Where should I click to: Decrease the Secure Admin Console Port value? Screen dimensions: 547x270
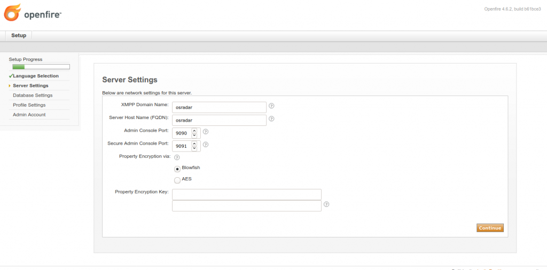click(x=194, y=147)
